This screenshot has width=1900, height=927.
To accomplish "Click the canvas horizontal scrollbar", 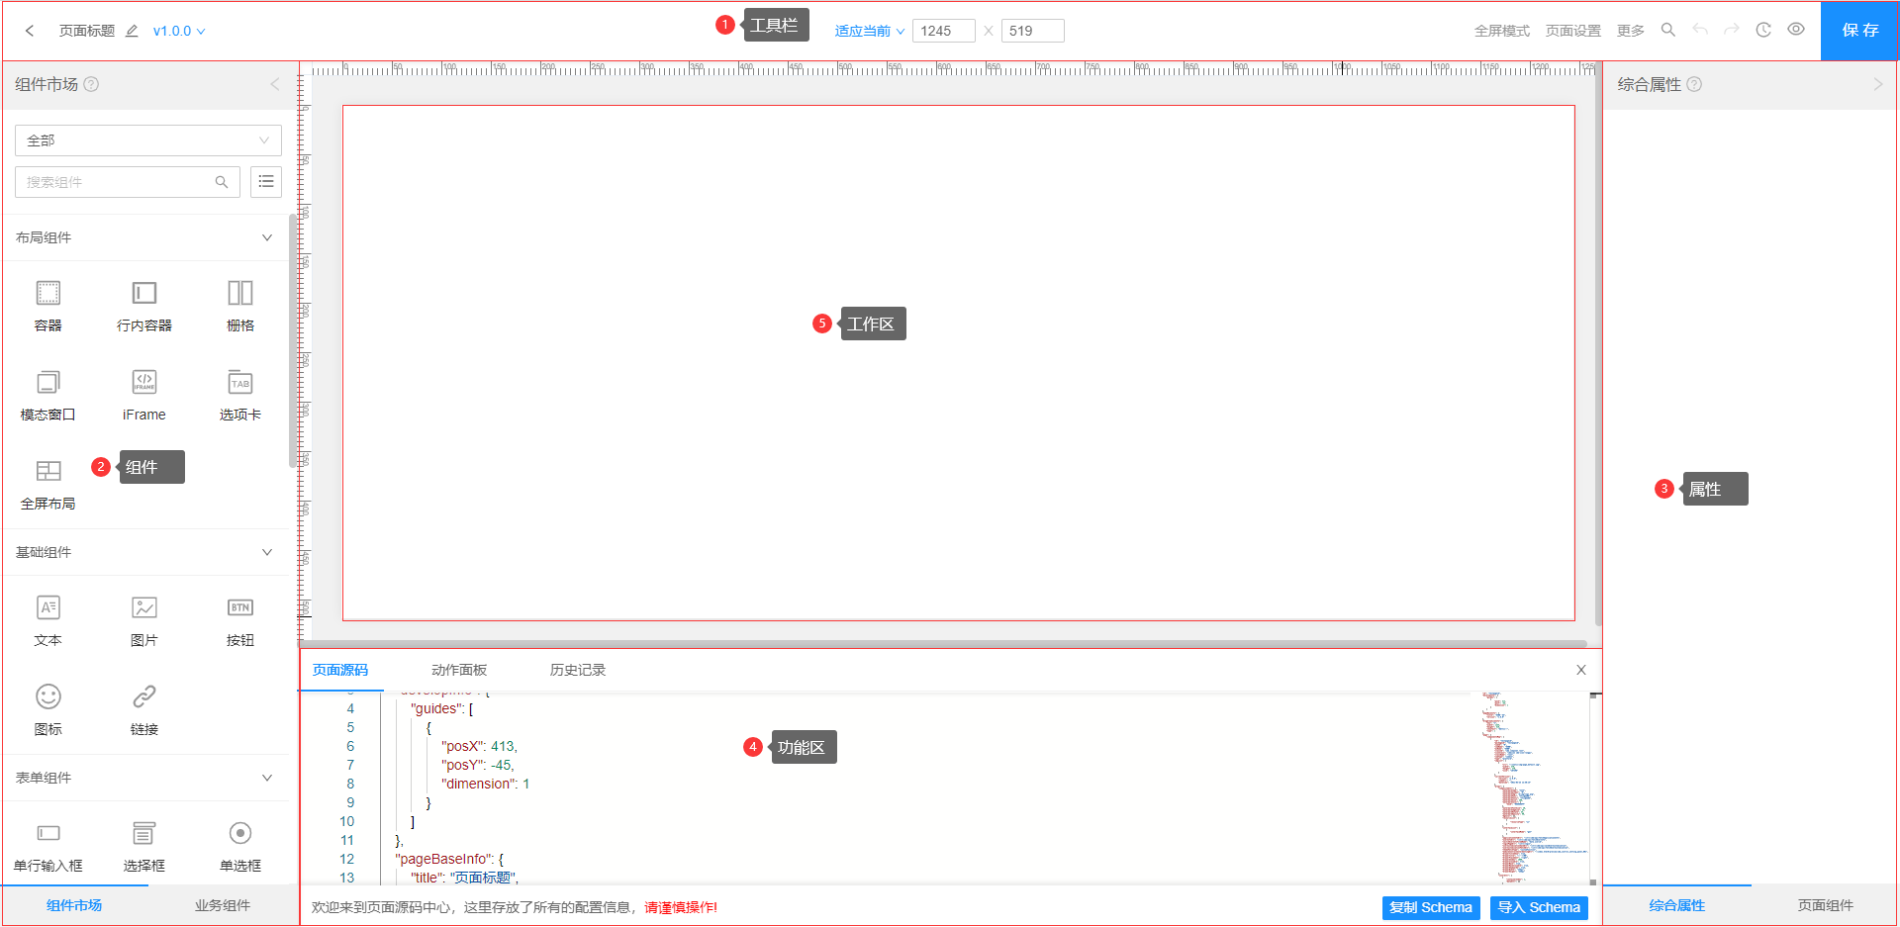I will (x=943, y=643).
